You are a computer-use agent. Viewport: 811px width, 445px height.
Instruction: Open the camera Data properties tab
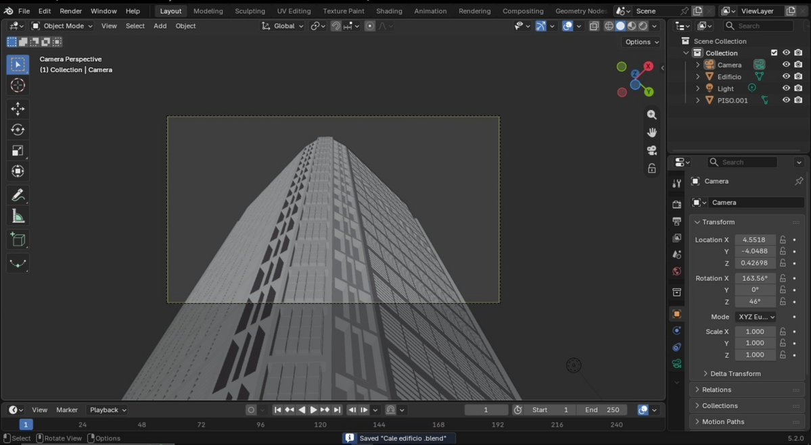pyautogui.click(x=676, y=364)
